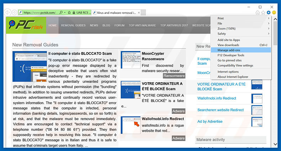The image size is (281, 151).
Task: Click the refresh icon in address bar
Action: [69, 12]
